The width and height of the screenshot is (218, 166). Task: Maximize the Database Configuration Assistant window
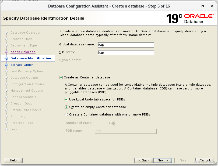tap(203, 6)
